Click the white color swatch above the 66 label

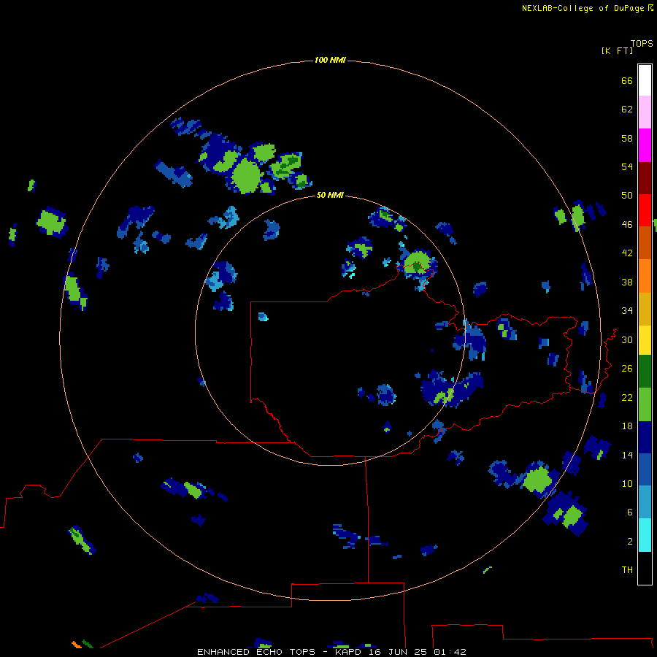(645, 80)
